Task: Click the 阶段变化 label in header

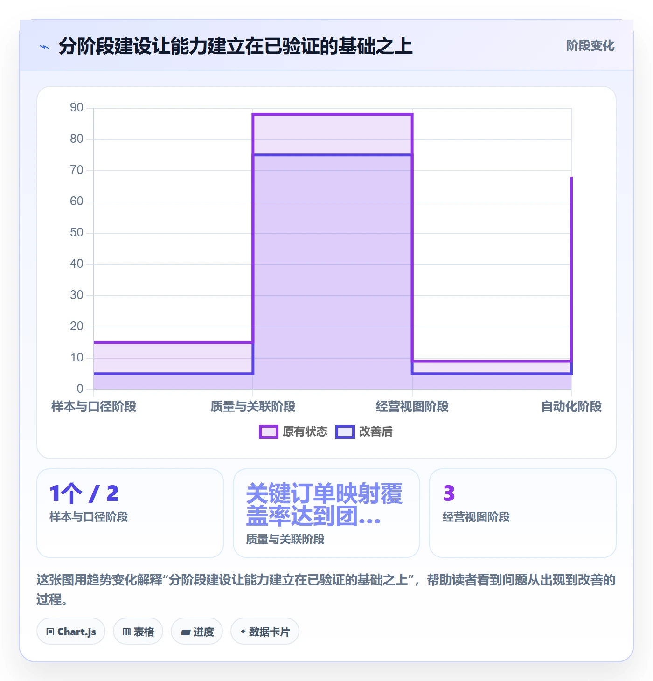Action: point(590,46)
